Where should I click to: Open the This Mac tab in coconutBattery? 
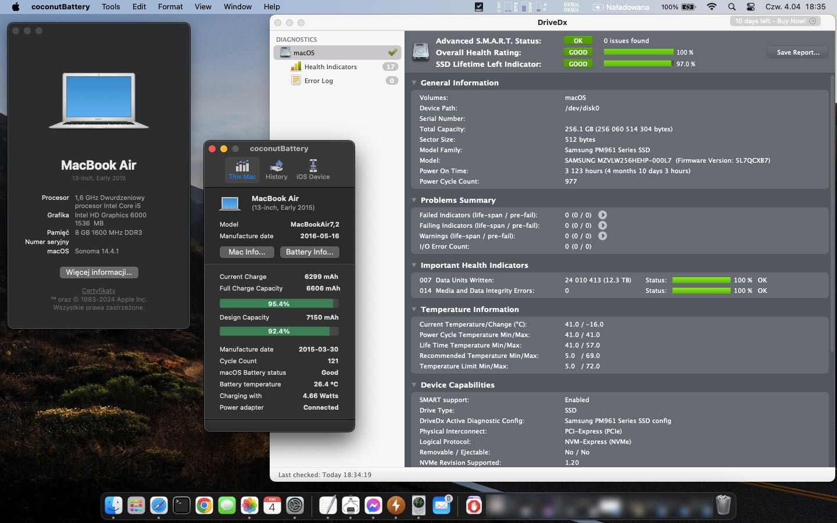click(242, 170)
